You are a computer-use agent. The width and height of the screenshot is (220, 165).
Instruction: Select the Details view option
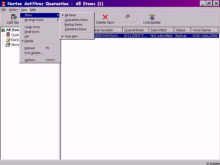tap(29, 41)
